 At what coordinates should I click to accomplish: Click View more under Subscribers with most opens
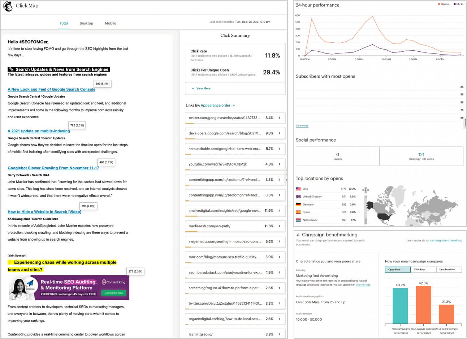(x=302, y=125)
